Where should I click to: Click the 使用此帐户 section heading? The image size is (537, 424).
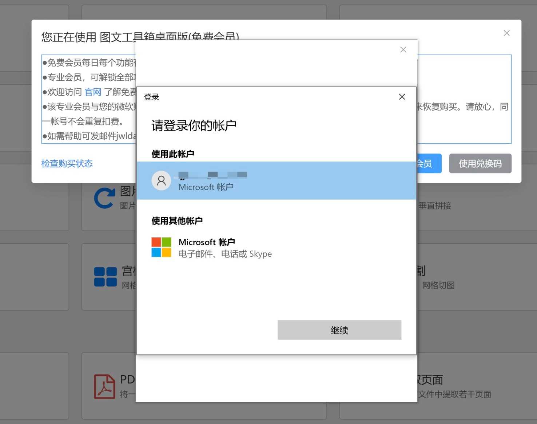point(172,154)
